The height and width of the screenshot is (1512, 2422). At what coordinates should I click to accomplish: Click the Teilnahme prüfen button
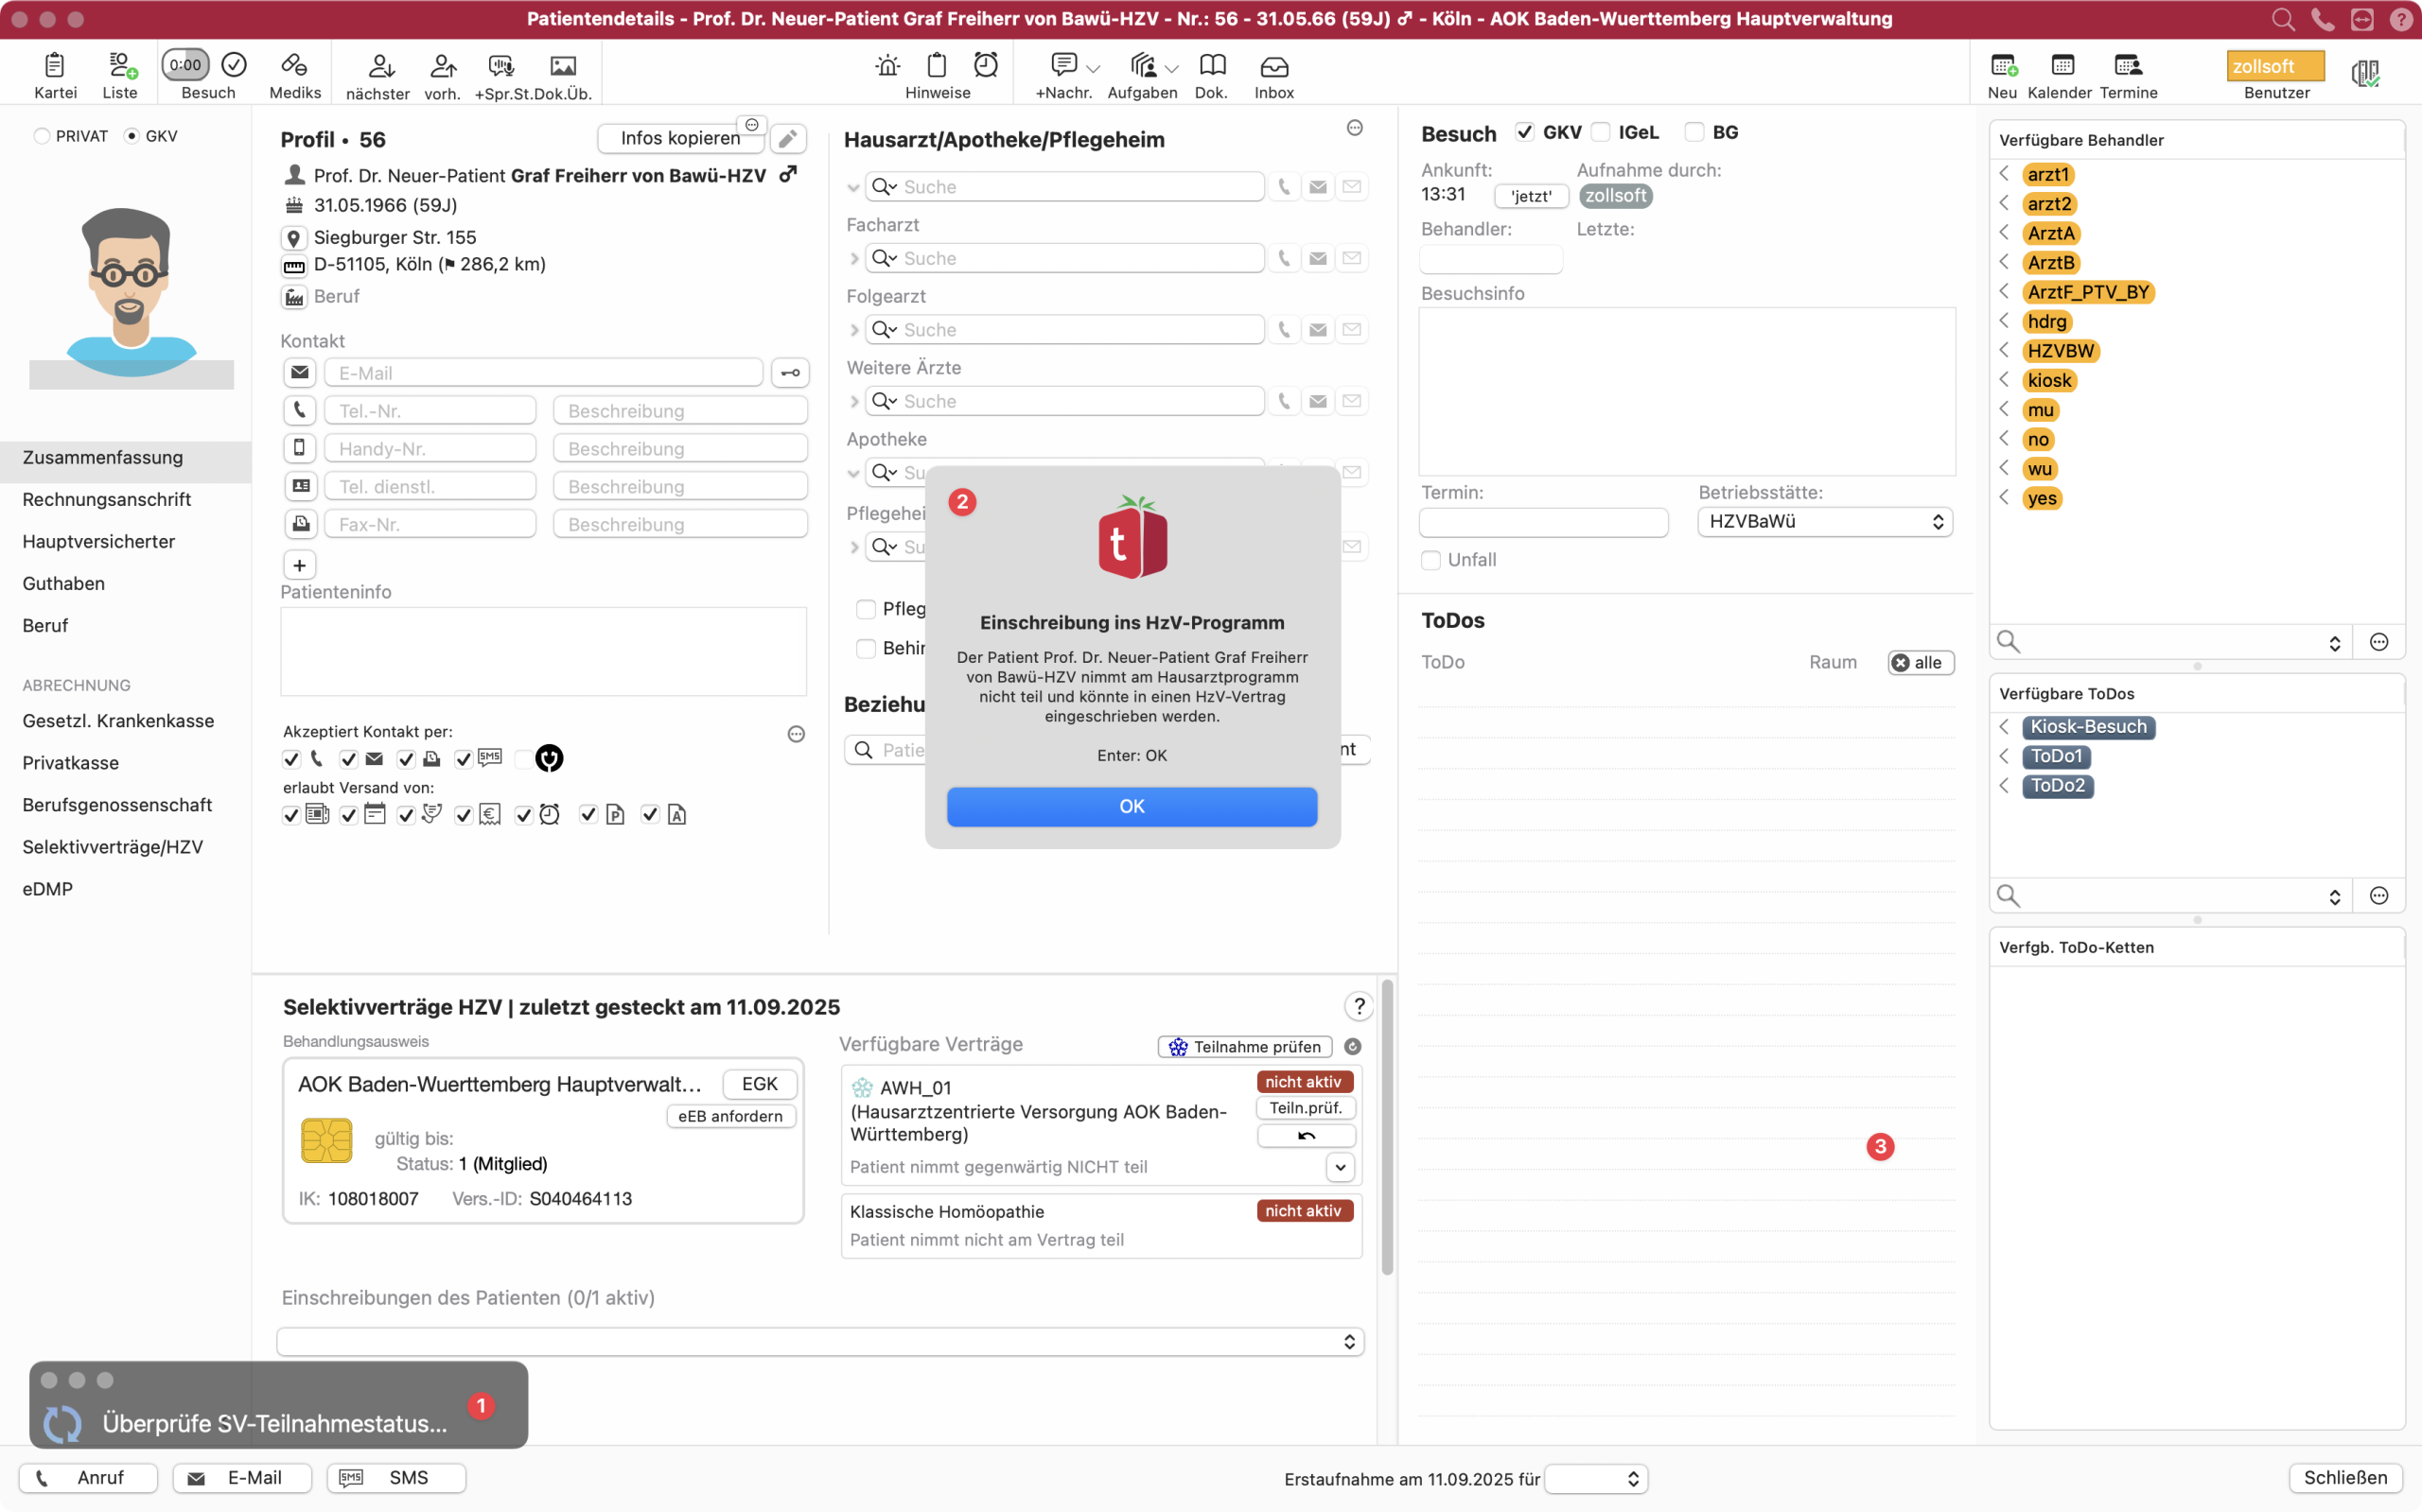point(1244,1047)
